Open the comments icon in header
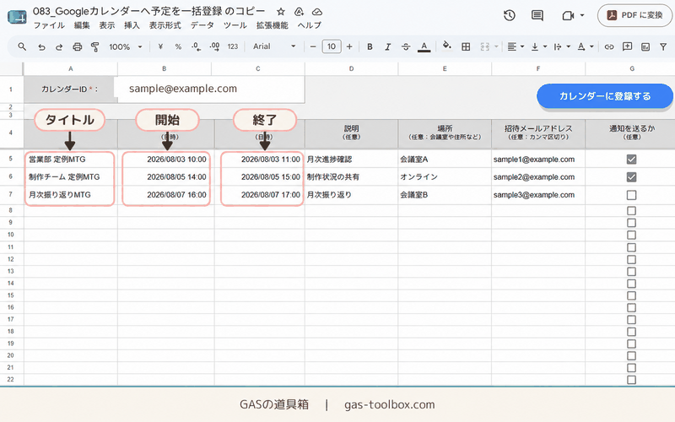The width and height of the screenshot is (675, 422). 537,16
